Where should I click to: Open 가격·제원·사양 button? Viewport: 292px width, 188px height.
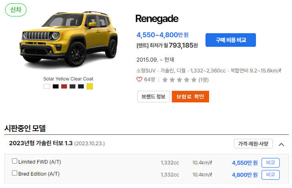(253, 144)
